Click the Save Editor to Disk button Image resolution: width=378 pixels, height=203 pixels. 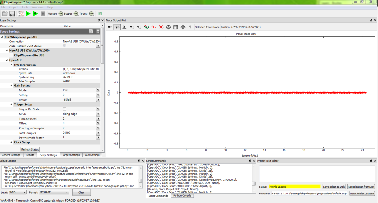[334, 187]
